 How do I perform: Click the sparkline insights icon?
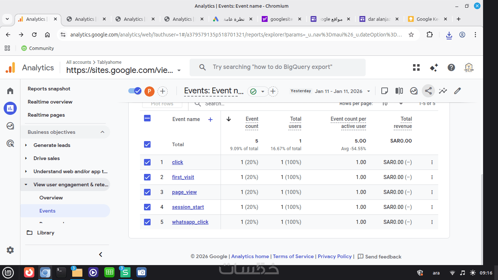point(443,91)
